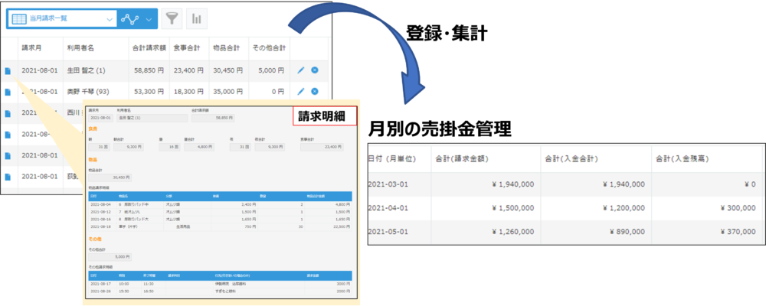Select the 2021-08-18 生活用品 detail row
The width and height of the screenshot is (766, 306).
click(x=221, y=227)
